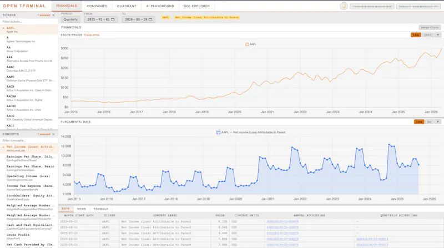Open the Close price selector

click(x=92, y=35)
